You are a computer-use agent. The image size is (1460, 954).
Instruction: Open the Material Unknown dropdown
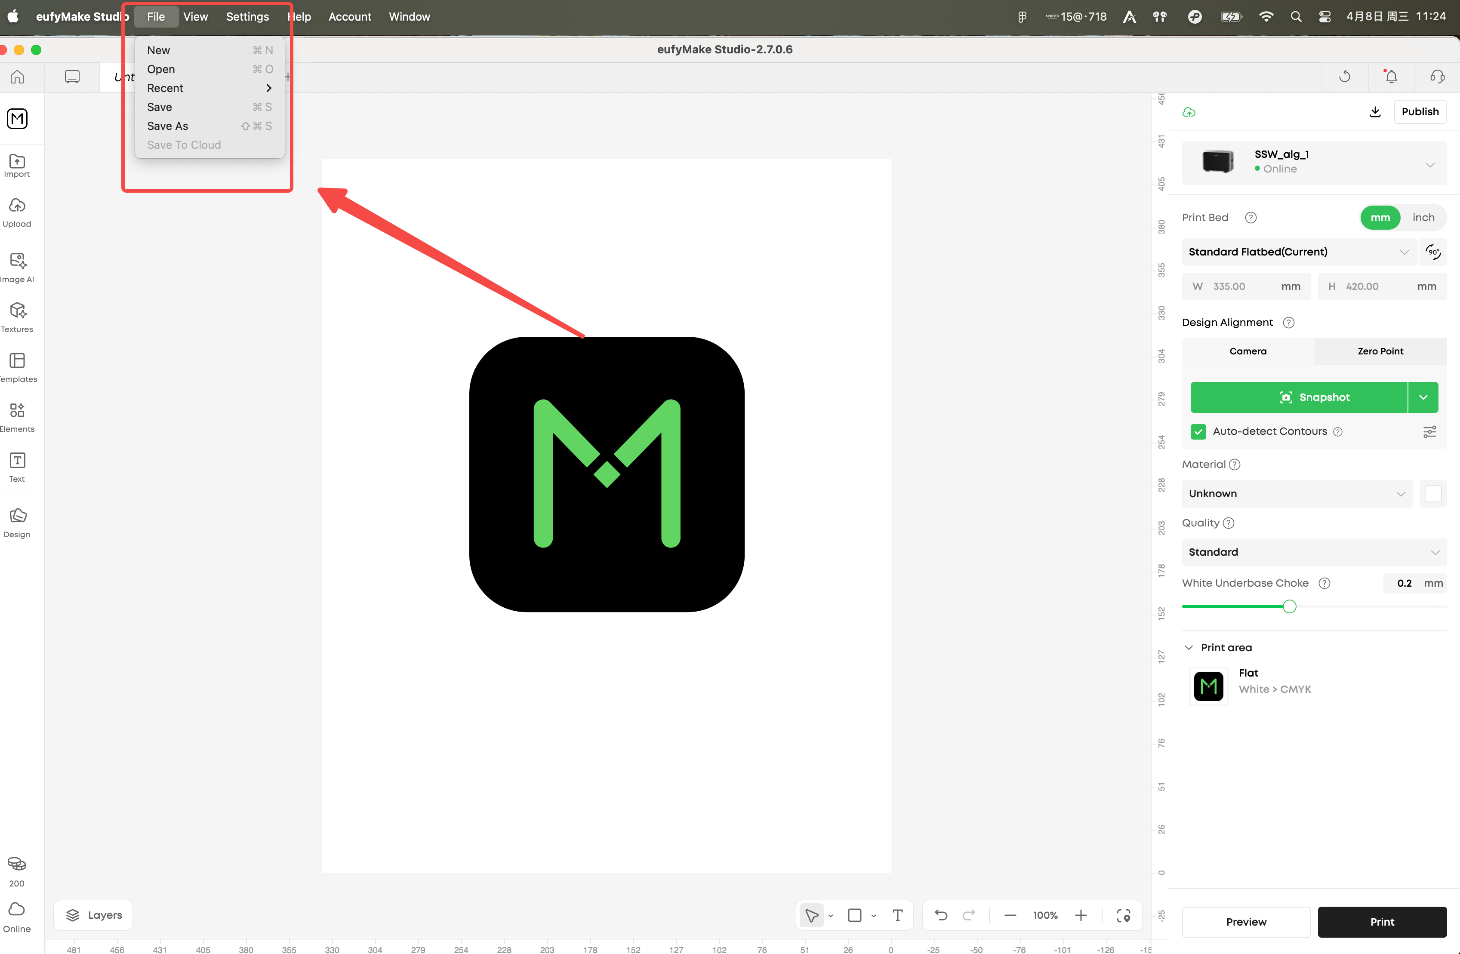(x=1297, y=494)
